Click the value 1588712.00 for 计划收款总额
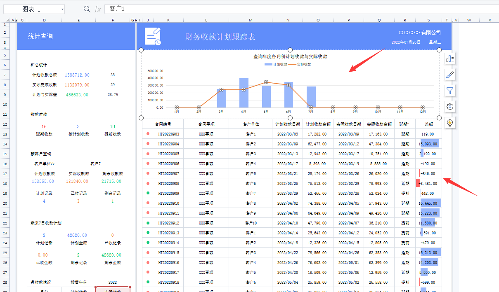 77,75
